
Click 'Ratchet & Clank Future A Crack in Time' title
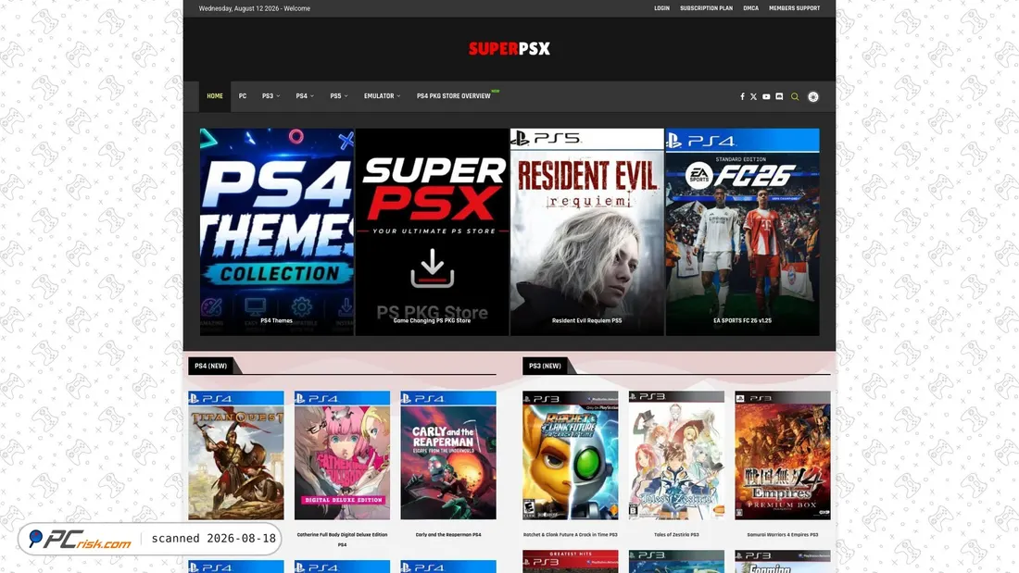[x=570, y=535]
